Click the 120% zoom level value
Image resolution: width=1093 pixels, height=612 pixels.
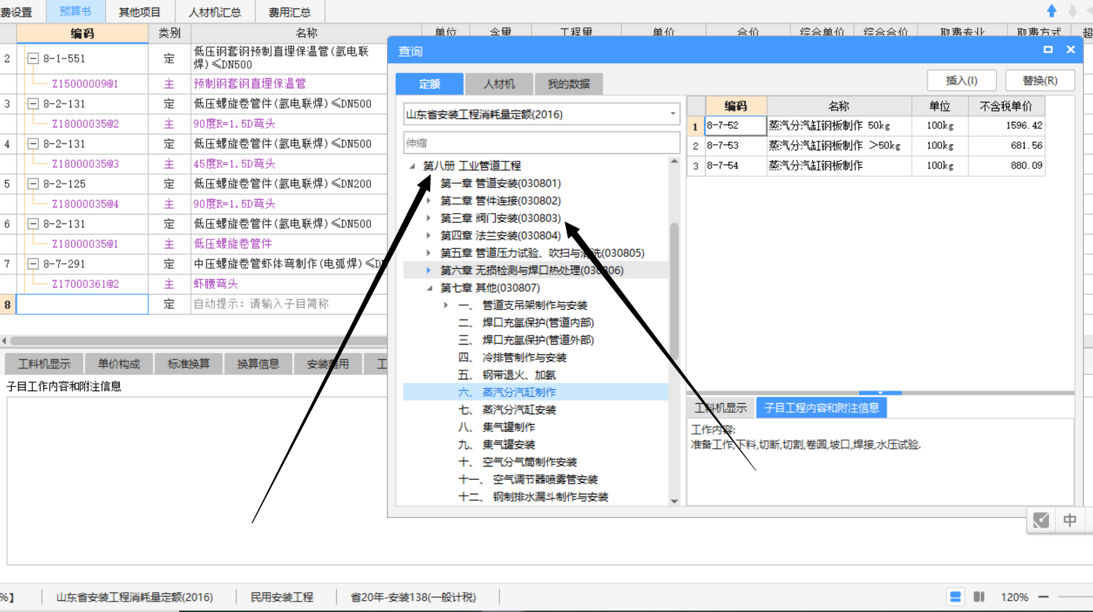(1014, 597)
